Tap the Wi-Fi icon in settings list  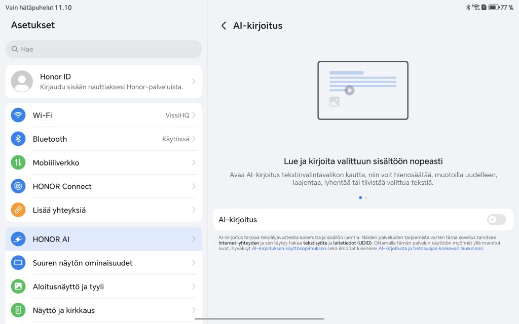(x=18, y=115)
